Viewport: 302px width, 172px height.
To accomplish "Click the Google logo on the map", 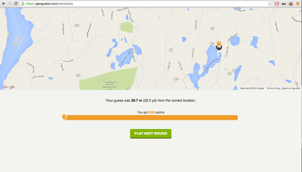I will (x=8, y=87).
